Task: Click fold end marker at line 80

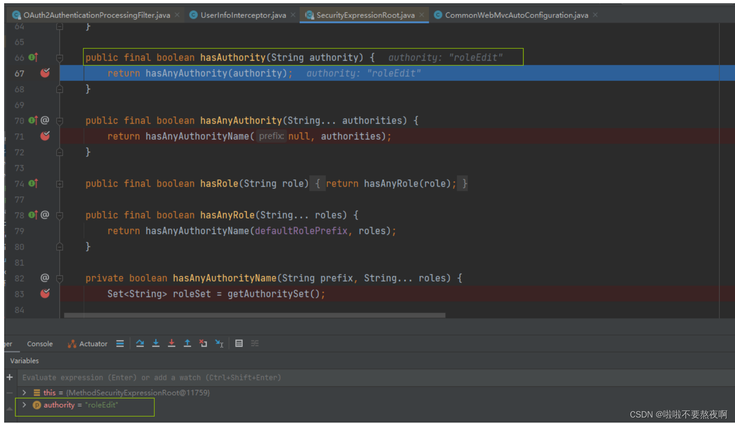Action: point(59,247)
